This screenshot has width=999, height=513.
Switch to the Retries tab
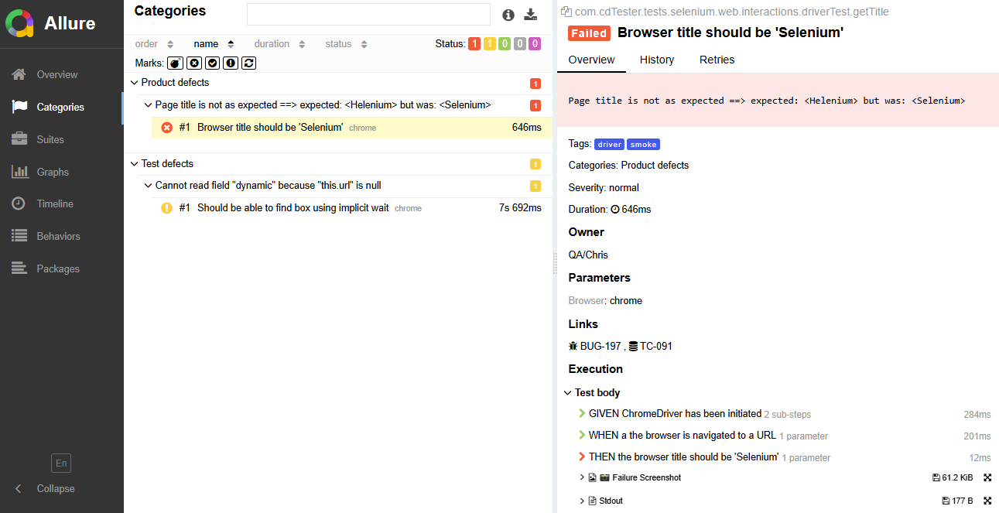coord(717,60)
